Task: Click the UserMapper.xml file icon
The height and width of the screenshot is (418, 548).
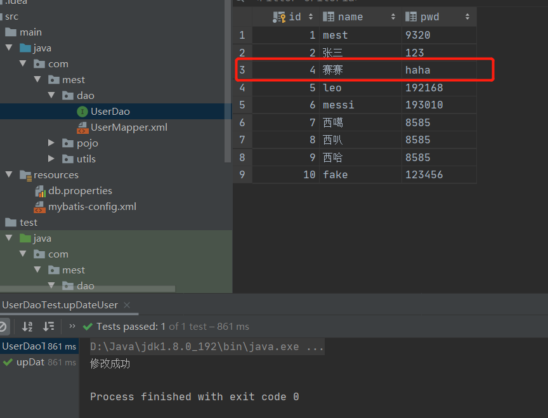Action: (x=82, y=127)
